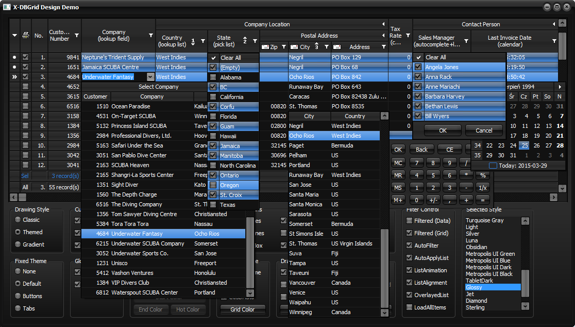Select the Classic drawing style radio button
This screenshot has width=575, height=327.
[x=19, y=220]
